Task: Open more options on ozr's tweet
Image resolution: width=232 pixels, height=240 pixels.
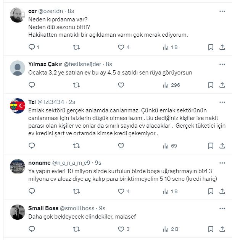Action: point(222,11)
